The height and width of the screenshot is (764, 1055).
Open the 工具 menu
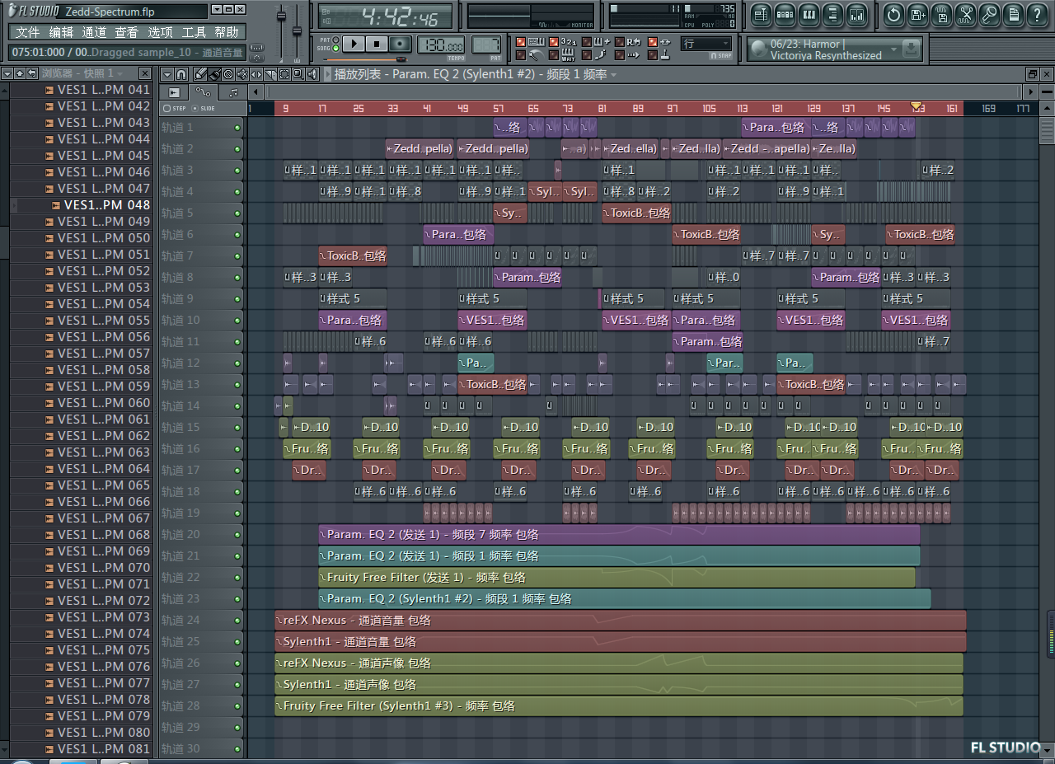(194, 32)
